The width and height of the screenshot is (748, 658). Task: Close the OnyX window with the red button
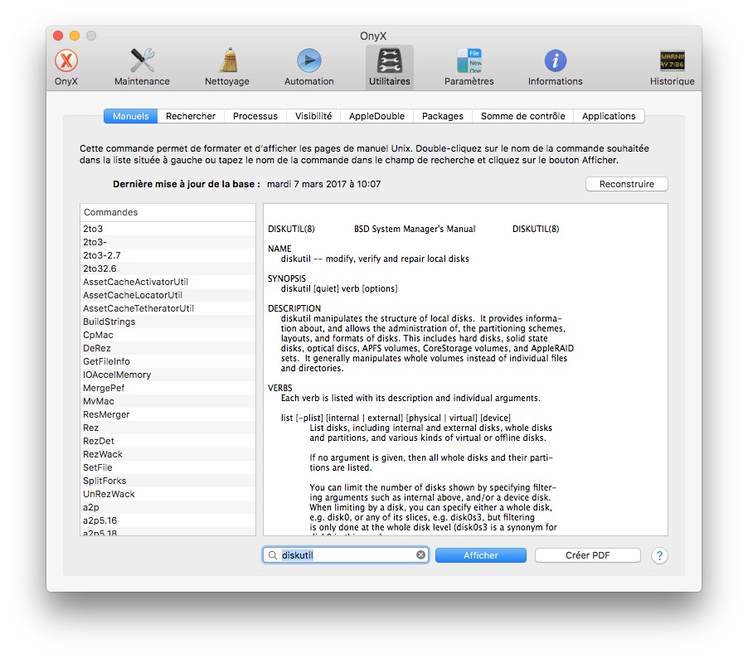[x=58, y=36]
